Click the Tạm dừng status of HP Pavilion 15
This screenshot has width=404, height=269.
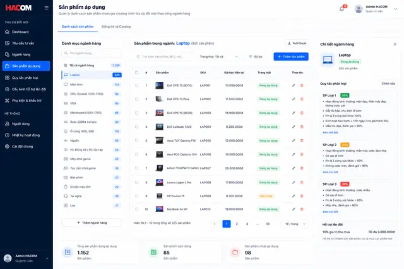266,196
